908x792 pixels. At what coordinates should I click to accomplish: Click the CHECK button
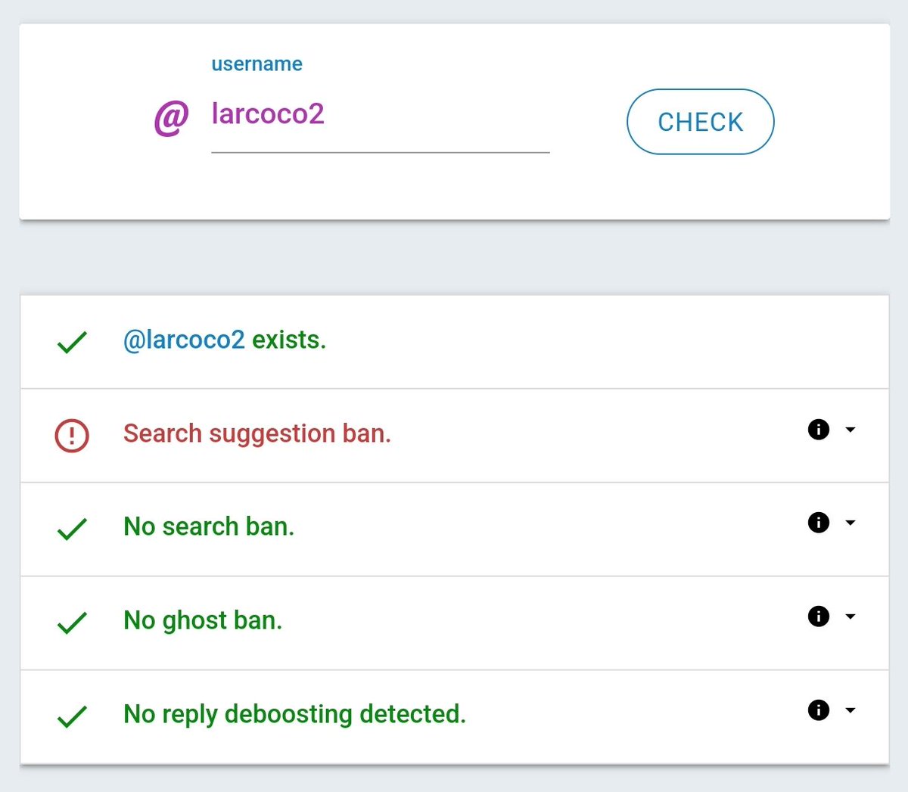point(700,122)
